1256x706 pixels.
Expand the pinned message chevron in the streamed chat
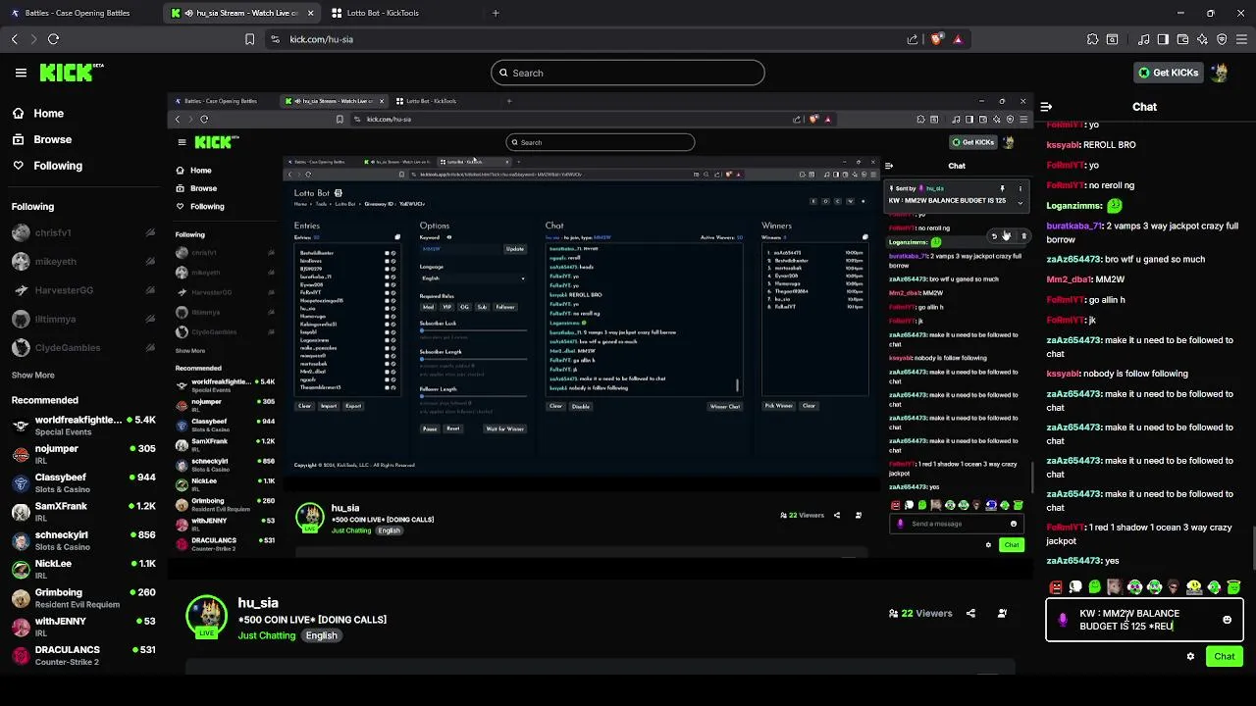coord(1020,203)
